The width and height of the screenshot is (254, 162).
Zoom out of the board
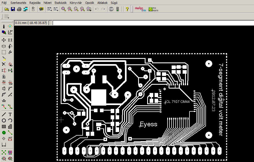click(x=76, y=9)
